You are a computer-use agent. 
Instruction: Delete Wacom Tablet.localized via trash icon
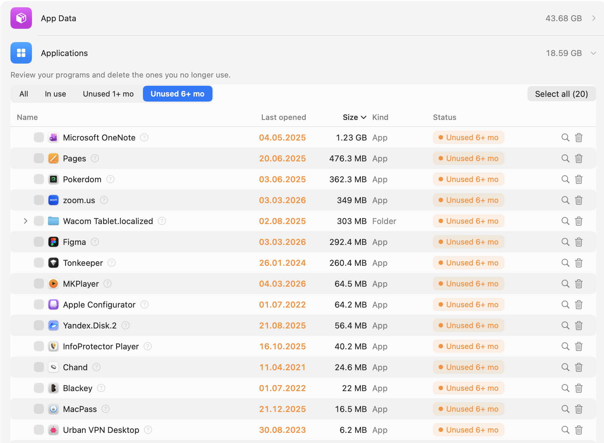579,221
